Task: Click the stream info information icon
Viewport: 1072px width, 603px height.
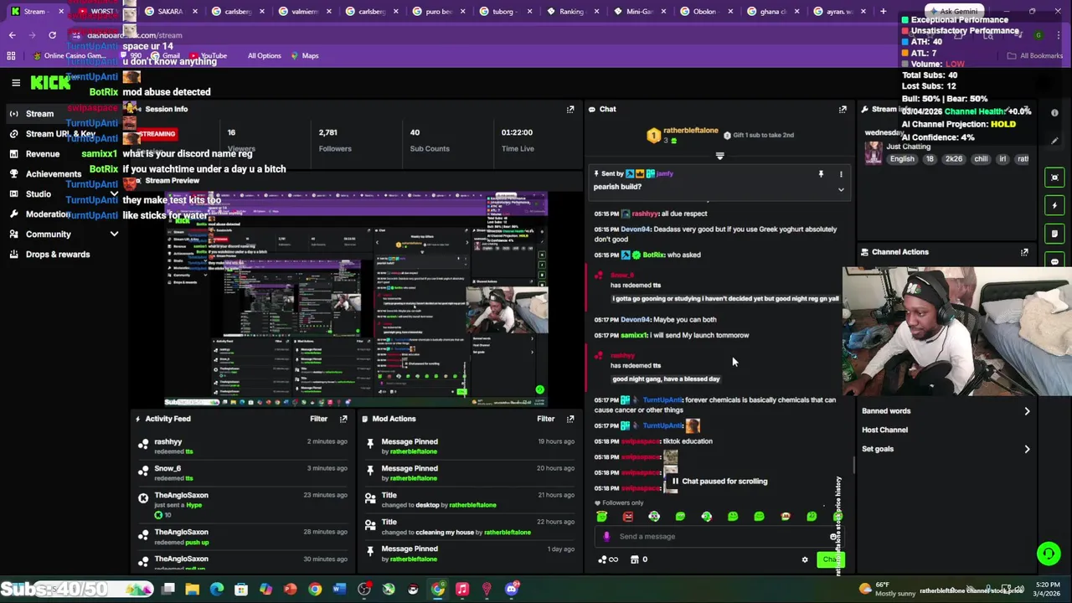Action: point(1054,113)
